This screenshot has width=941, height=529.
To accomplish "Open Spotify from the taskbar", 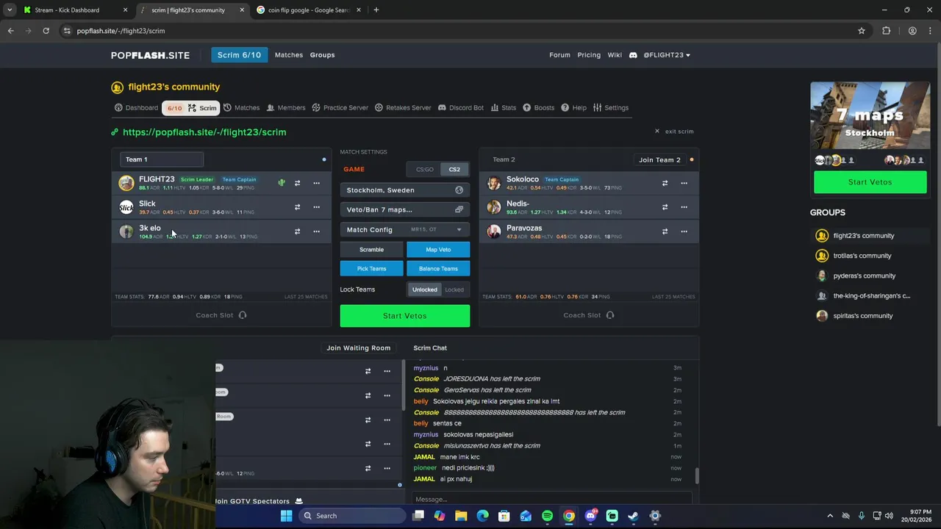I will (547, 516).
